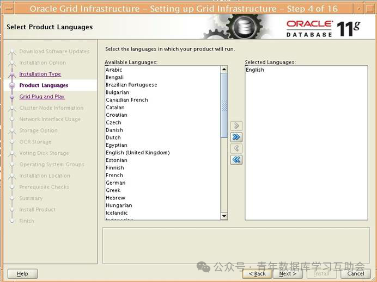Click the scroll down arrow of Available Languages

224,216
